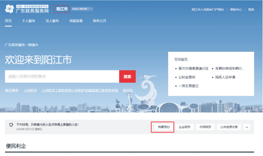Click the 登录 link at top right

251,10
